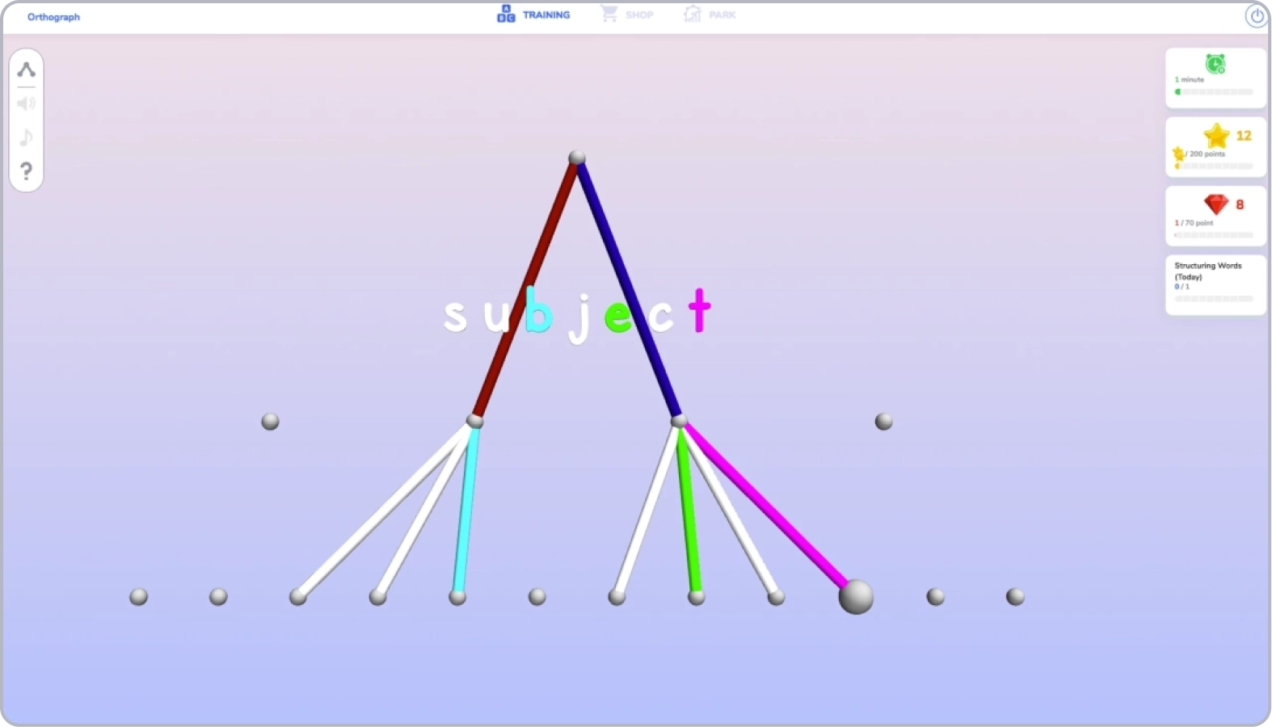Open the Training tab

pyautogui.click(x=533, y=15)
